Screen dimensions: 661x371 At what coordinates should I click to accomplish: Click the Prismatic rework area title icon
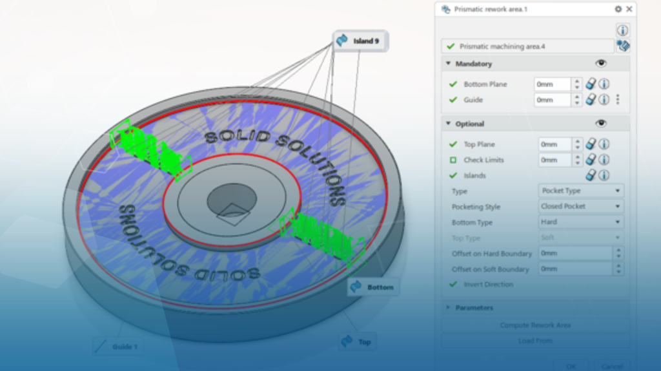tap(445, 9)
